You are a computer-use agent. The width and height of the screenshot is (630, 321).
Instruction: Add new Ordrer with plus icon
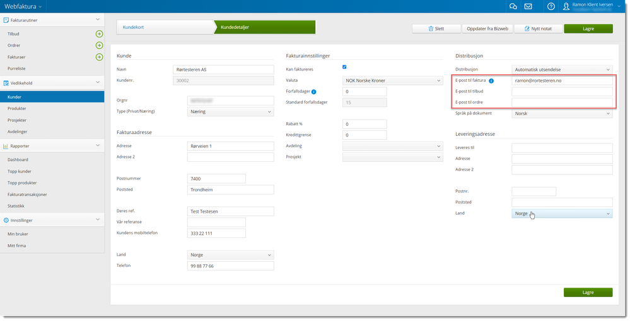coord(99,45)
